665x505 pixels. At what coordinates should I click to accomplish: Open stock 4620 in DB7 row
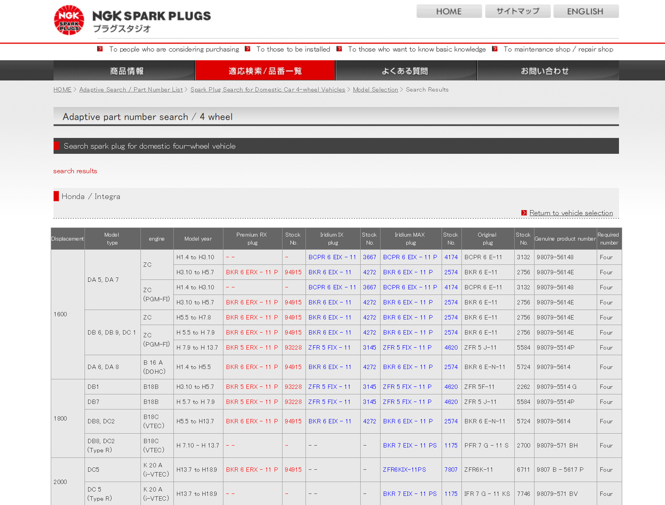[x=451, y=402]
